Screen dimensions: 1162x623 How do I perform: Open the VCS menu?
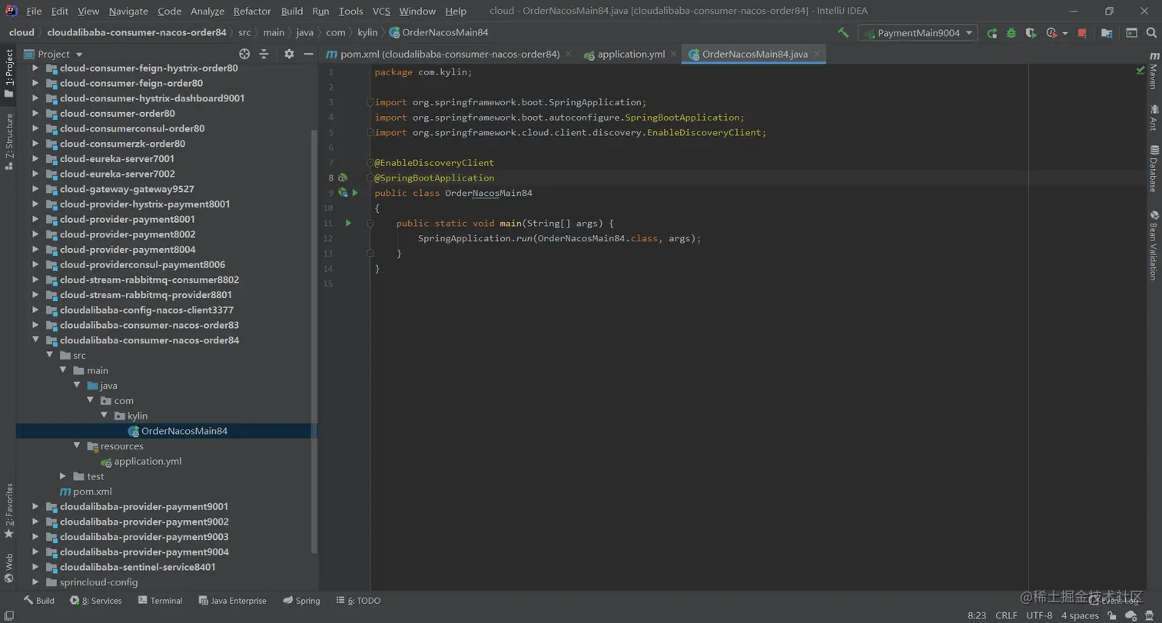(x=381, y=11)
